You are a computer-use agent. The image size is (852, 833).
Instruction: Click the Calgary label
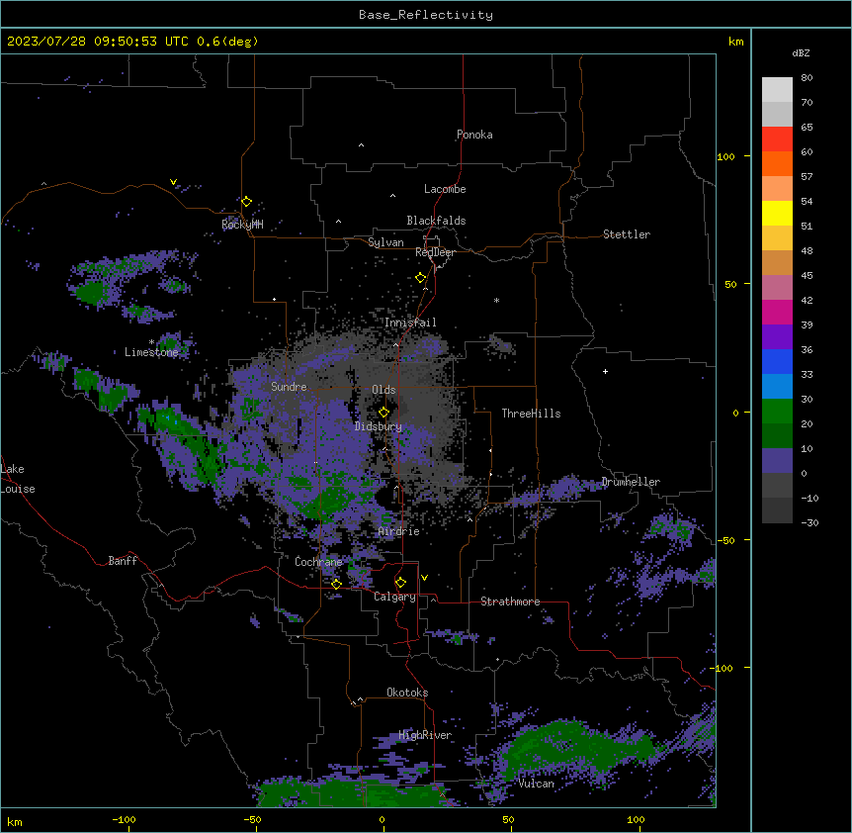[x=395, y=597]
